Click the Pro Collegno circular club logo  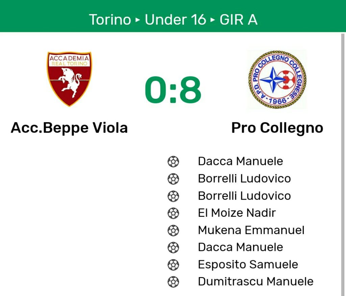[x=277, y=79]
